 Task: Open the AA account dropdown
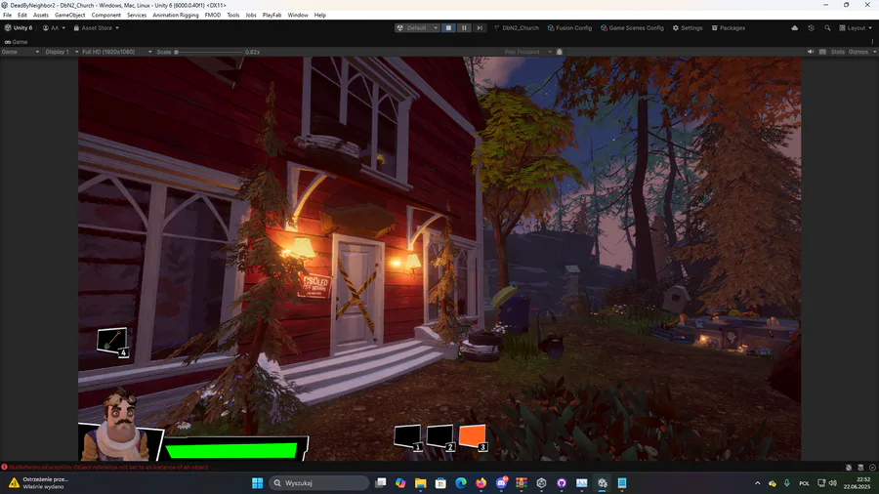click(x=55, y=28)
